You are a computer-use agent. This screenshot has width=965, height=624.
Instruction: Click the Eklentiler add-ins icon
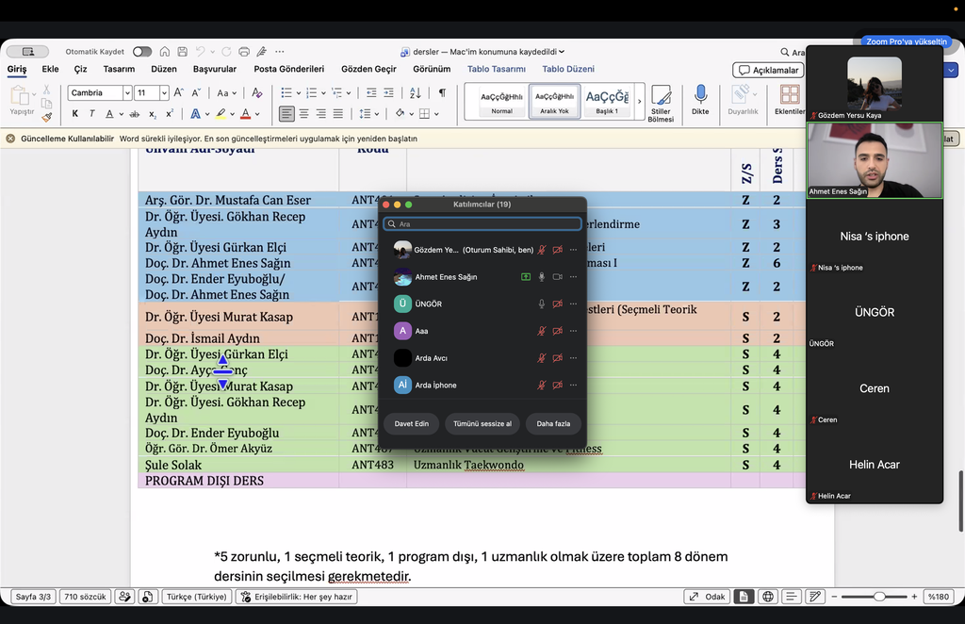click(790, 94)
